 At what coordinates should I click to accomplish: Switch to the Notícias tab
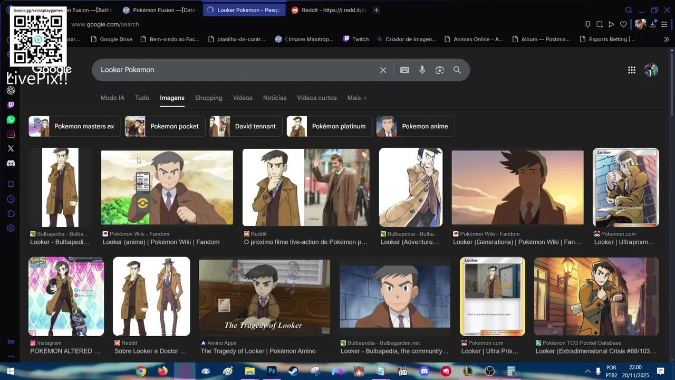pos(275,98)
